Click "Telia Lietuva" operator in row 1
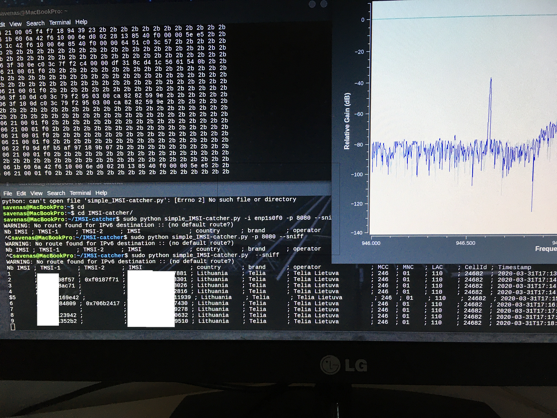557x418 pixels. coord(316,273)
